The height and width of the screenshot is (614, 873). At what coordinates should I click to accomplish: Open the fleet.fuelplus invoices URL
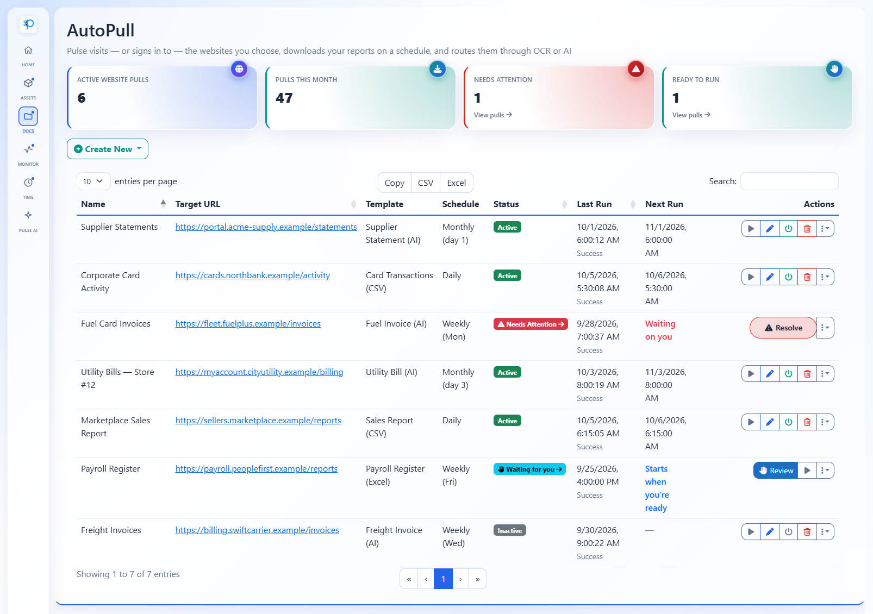point(248,324)
